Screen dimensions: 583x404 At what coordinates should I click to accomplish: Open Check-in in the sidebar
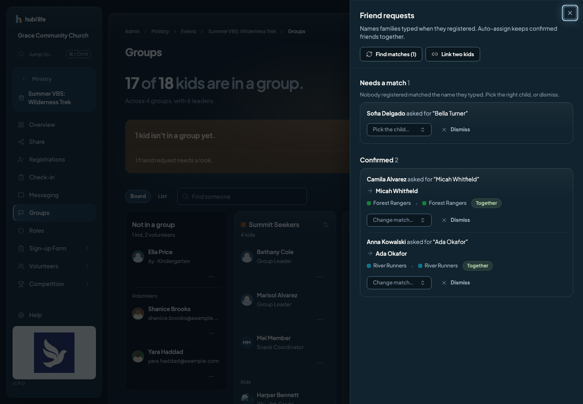click(x=54, y=177)
